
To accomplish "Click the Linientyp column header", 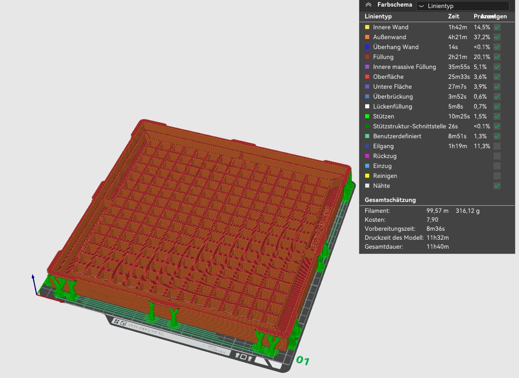I will pos(378,17).
